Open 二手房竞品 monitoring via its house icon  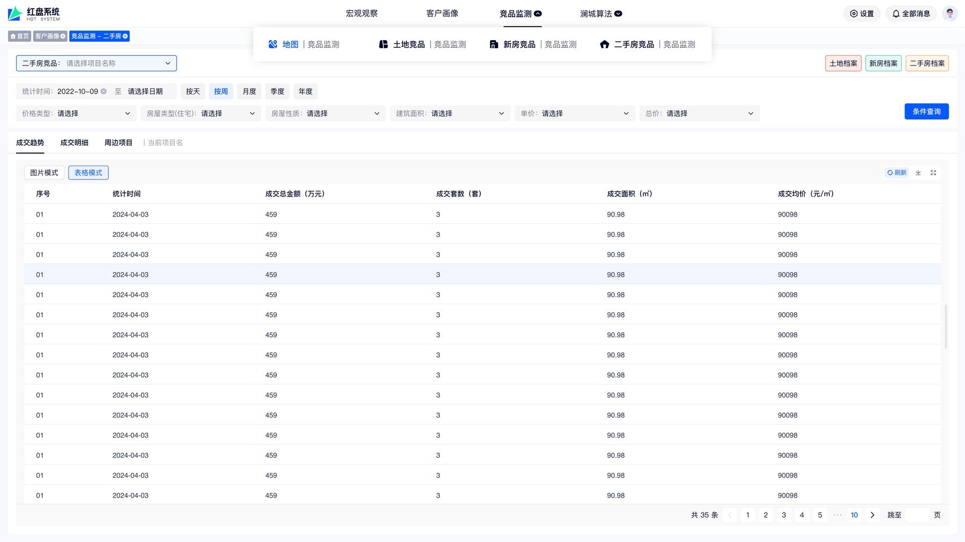tap(605, 44)
